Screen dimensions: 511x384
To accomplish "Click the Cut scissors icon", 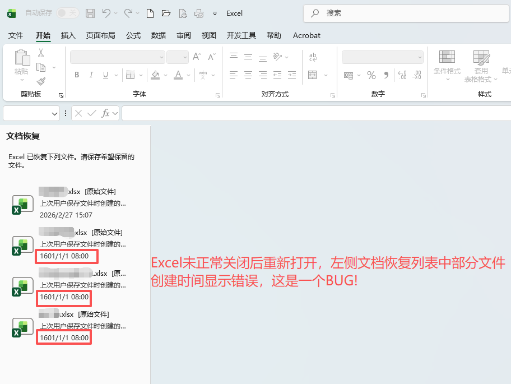I will [x=41, y=53].
